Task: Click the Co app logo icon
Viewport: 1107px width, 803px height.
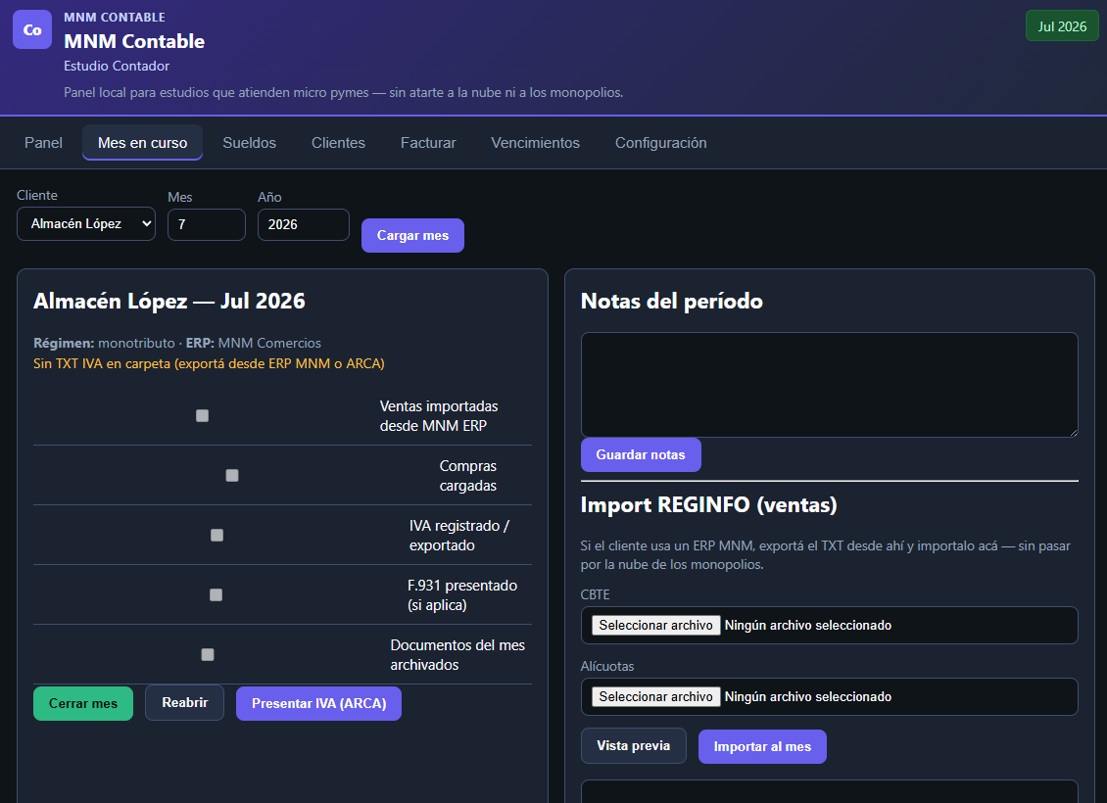Action: pos(32,29)
